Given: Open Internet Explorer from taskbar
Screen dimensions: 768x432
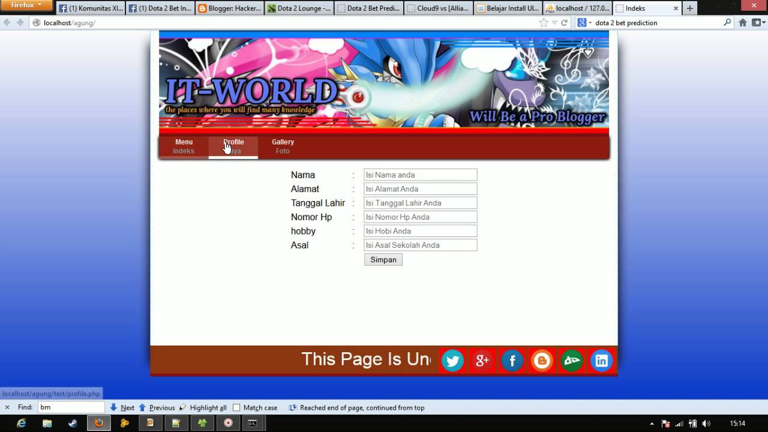Looking at the screenshot, I should tap(22, 423).
